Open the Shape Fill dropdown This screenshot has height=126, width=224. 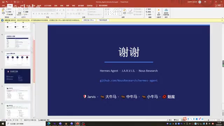click(138, 9)
